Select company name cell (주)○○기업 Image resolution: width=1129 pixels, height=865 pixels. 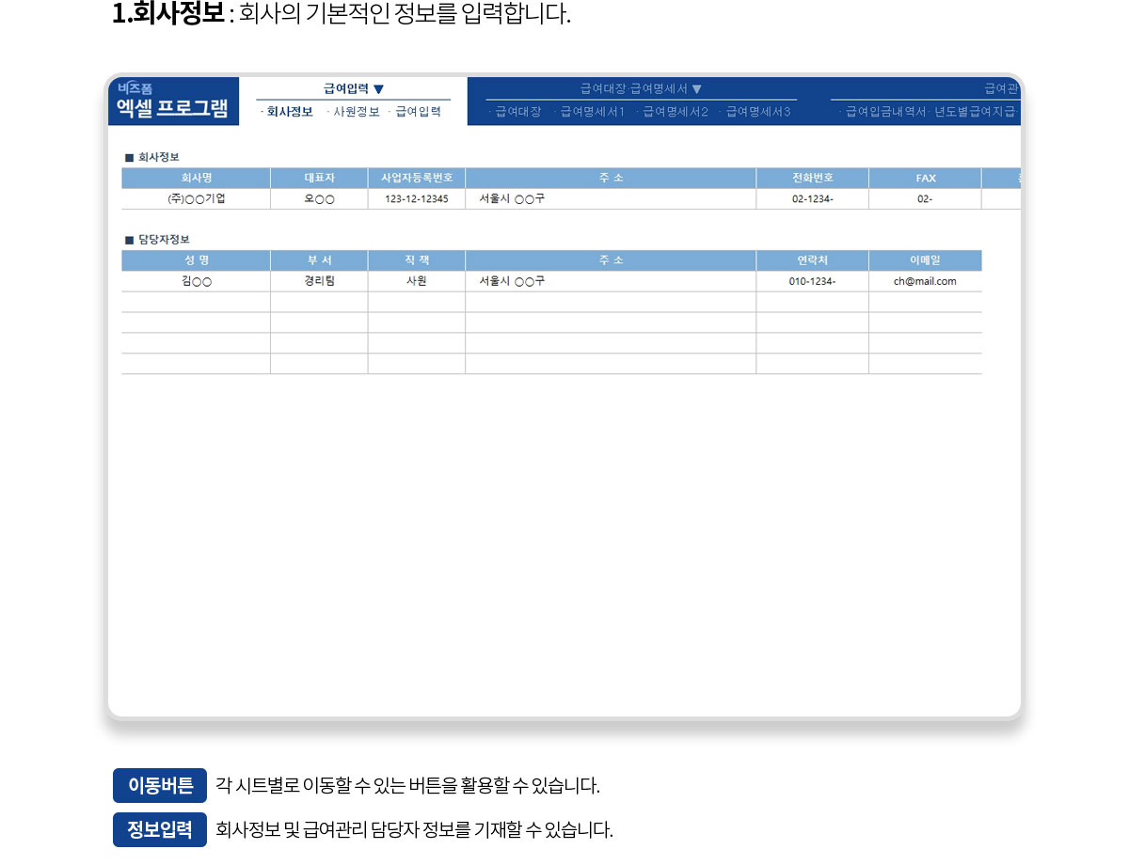point(196,199)
